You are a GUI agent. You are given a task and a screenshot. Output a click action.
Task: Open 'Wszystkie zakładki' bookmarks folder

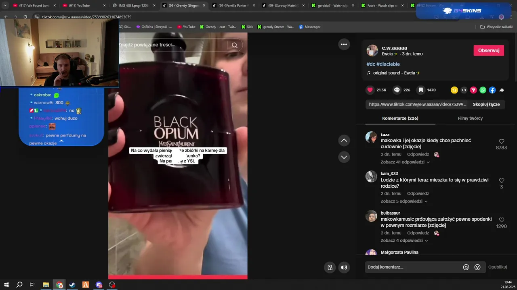[x=497, y=27]
